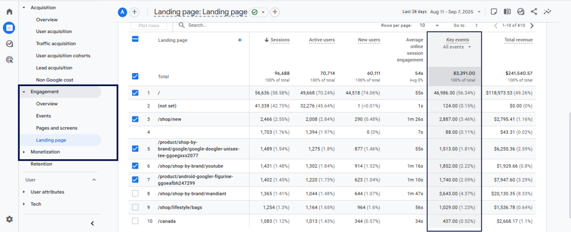Add filter with plus beside report title

275,12
